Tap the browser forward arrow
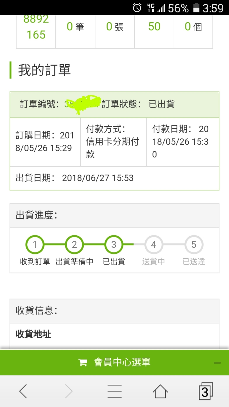229x407 pixels. click(x=69, y=391)
